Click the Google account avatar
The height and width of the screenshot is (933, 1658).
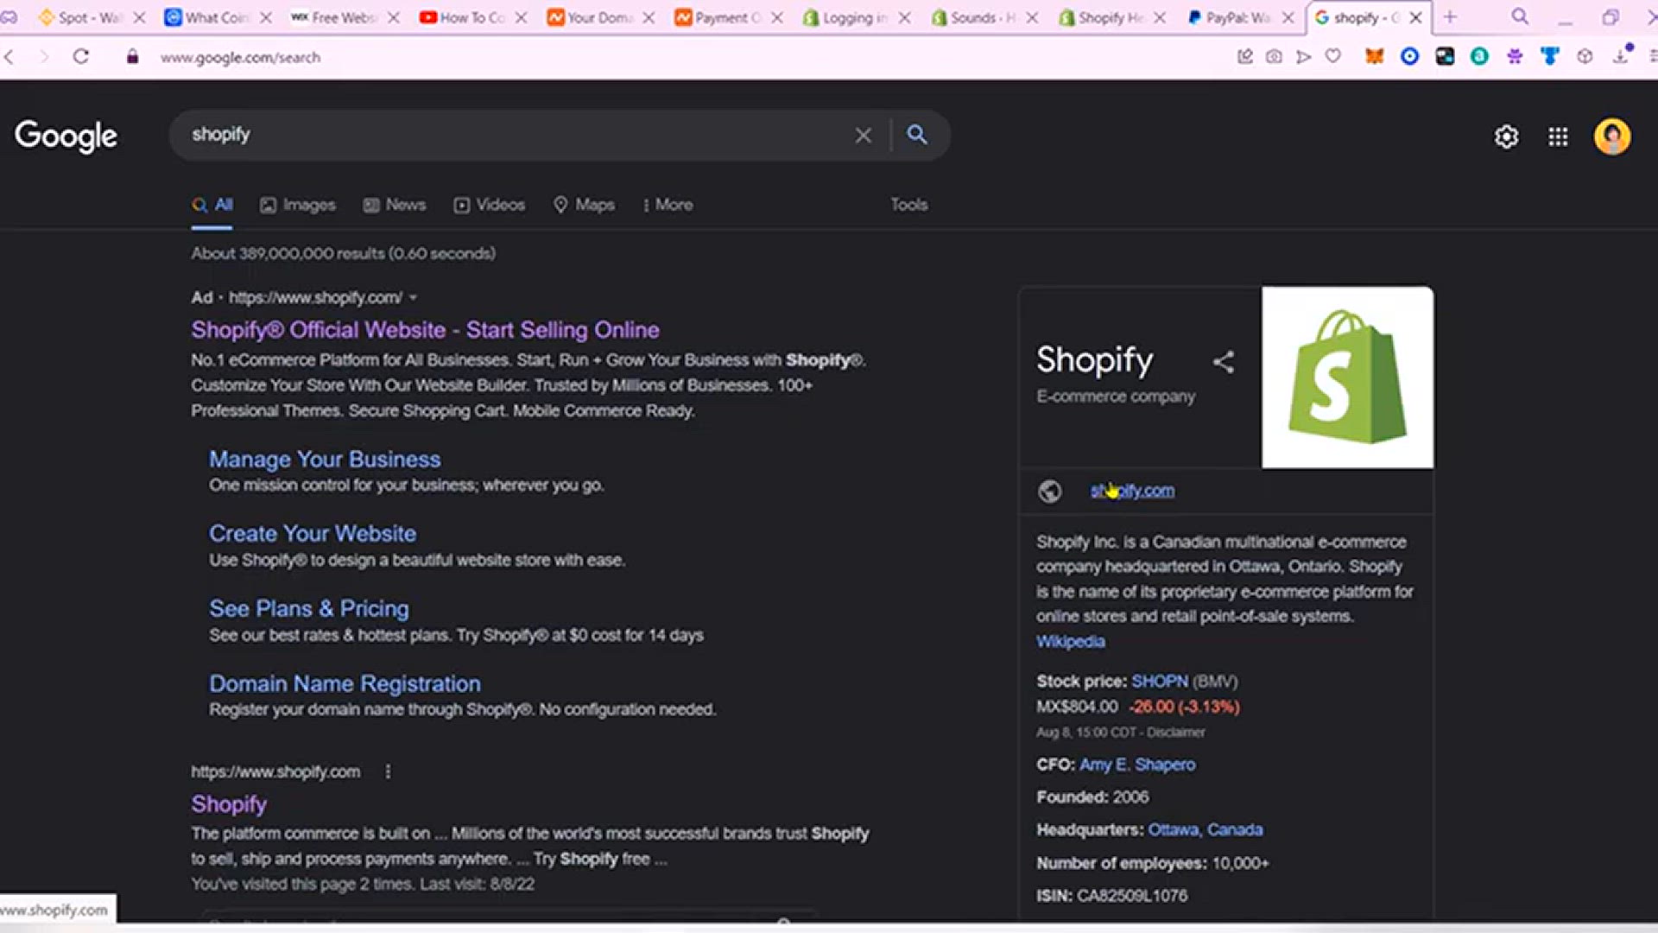pos(1611,136)
